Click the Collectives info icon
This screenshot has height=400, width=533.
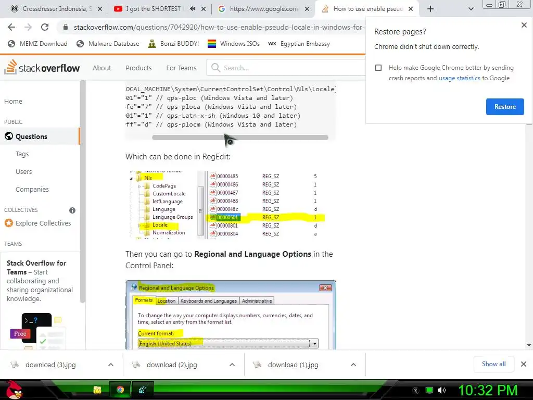[x=72, y=210]
